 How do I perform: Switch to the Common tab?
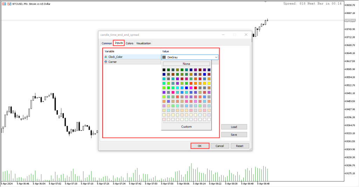point(107,43)
